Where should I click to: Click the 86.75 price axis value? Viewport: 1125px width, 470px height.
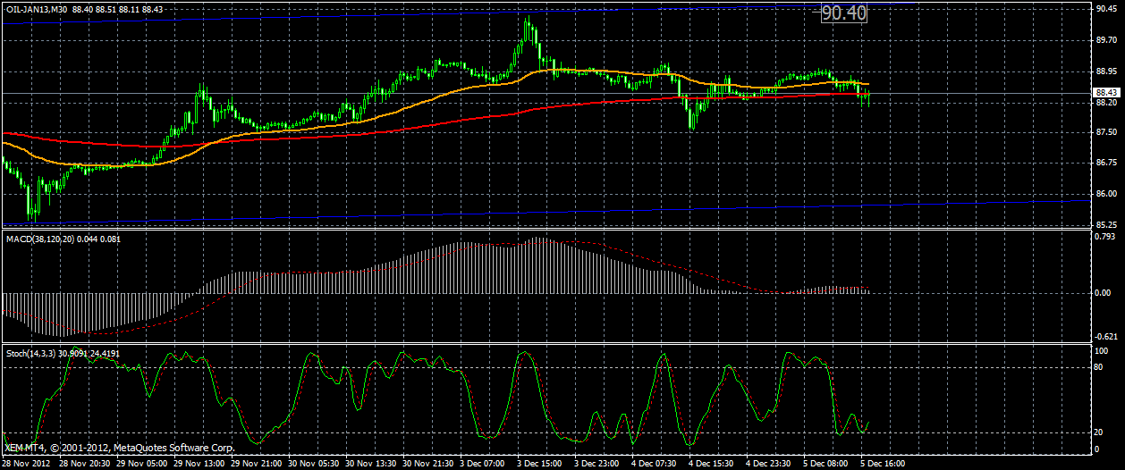(x=1106, y=163)
